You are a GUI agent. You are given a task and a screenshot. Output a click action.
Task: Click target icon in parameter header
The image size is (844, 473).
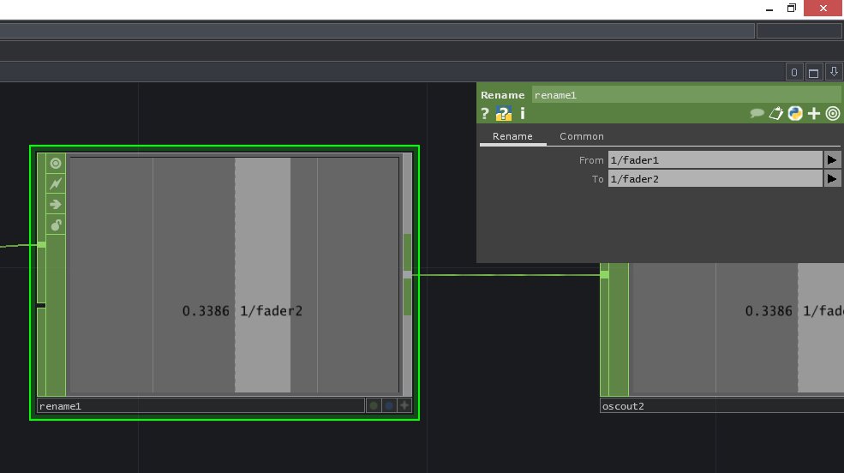[832, 113]
